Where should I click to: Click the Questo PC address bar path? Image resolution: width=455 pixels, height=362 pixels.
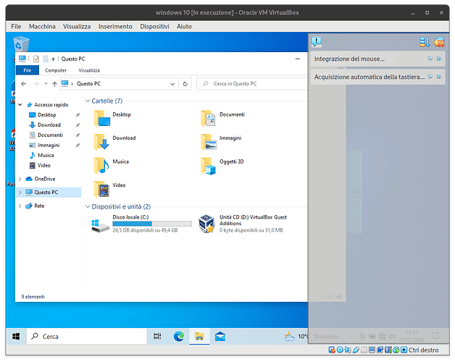coord(88,84)
